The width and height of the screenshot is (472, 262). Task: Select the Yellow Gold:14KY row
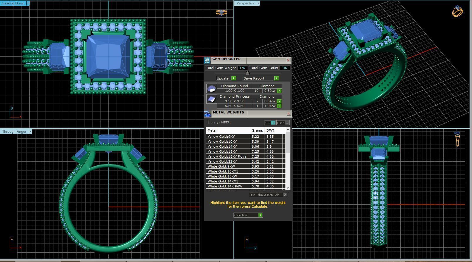tap(246, 146)
